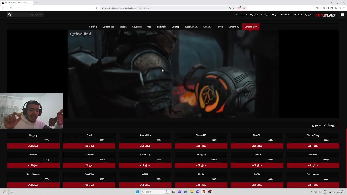Click download button under MultiUp
Image resolution: width=347 pixels, height=195 pixels.
click(145, 185)
